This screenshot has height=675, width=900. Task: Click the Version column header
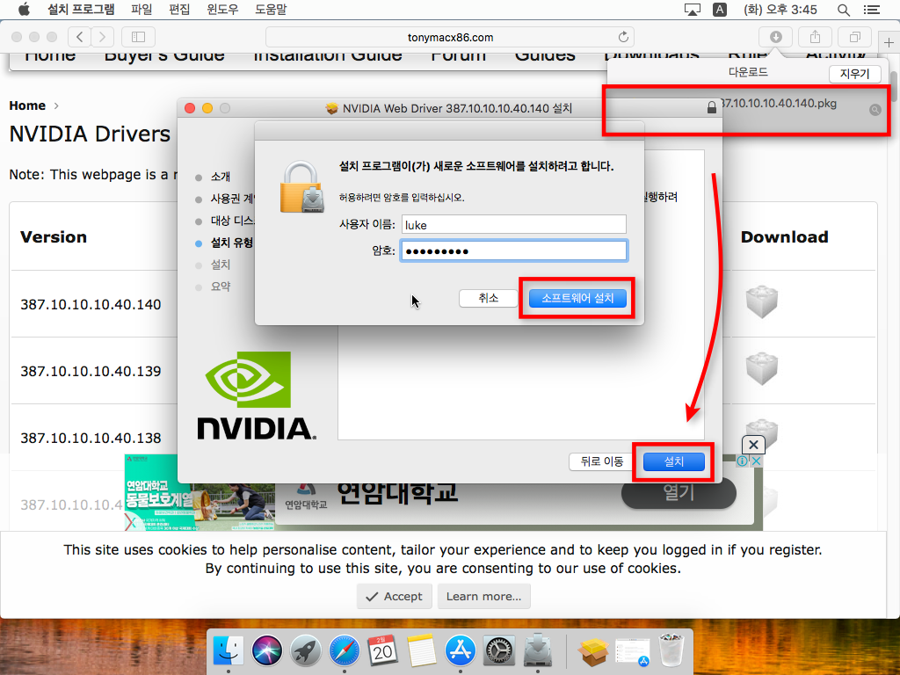(x=54, y=237)
